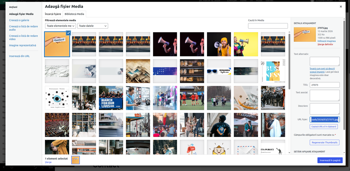Select the orange Contact! hand thumbnail
350x171 pixels.
(57, 44)
